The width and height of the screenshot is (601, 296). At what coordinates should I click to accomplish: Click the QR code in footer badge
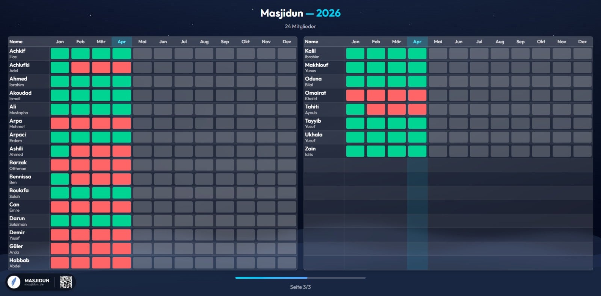66,282
